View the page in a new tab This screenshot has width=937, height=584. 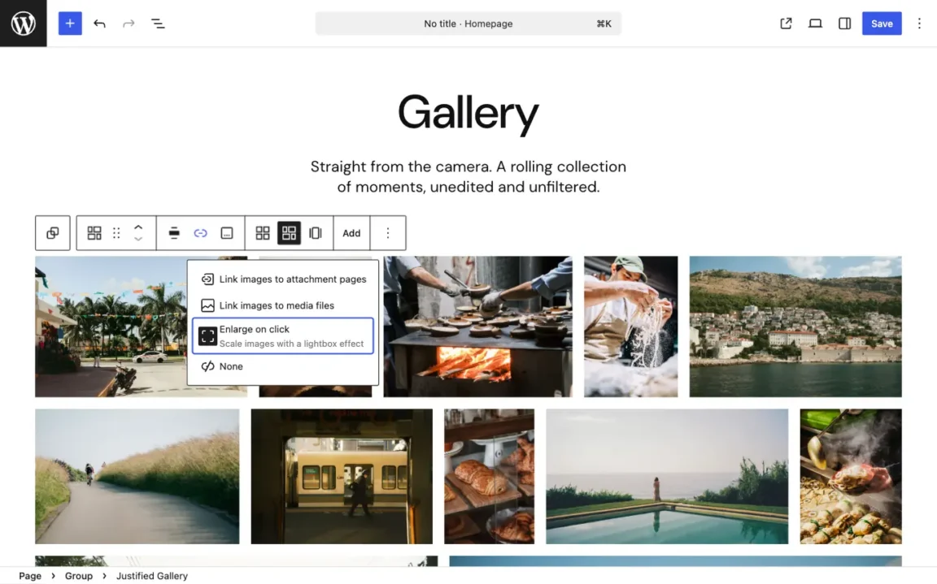coord(786,24)
